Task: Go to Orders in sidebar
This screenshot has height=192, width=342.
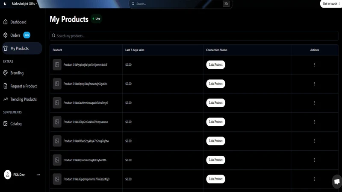Action: coord(22,35)
